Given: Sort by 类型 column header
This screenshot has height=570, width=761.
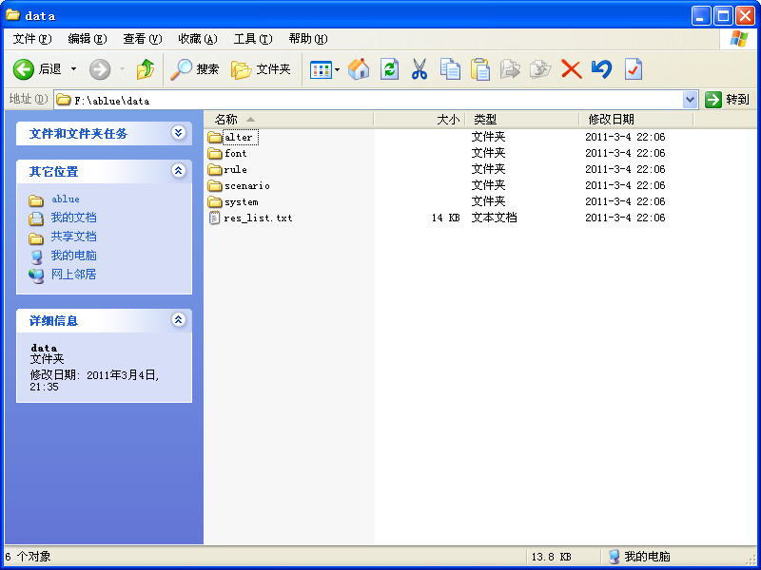Looking at the screenshot, I should (x=522, y=120).
